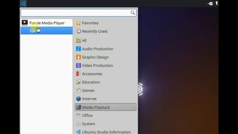
Task: Open the Internet category
Action: [106, 99]
